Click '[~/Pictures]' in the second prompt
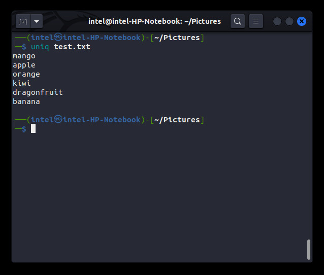Image resolution: width=324 pixels, height=275 pixels. click(177, 120)
